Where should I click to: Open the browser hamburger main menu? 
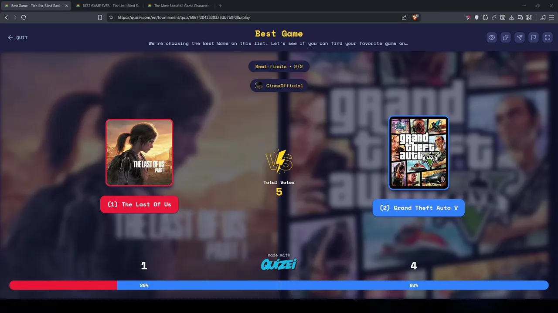(551, 17)
